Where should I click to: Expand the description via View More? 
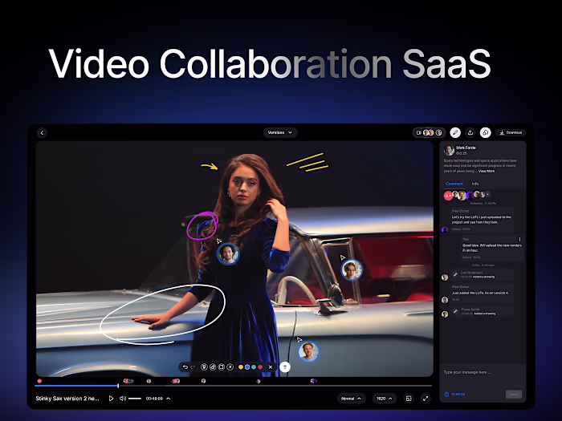pyautogui.click(x=487, y=171)
